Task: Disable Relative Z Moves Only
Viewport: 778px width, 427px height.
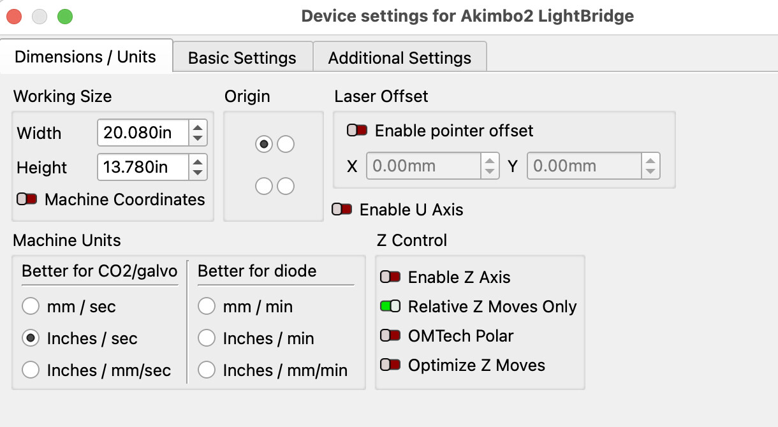Action: click(390, 307)
